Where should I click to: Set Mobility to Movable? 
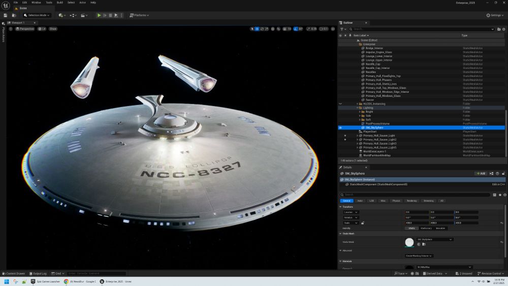(x=440, y=229)
